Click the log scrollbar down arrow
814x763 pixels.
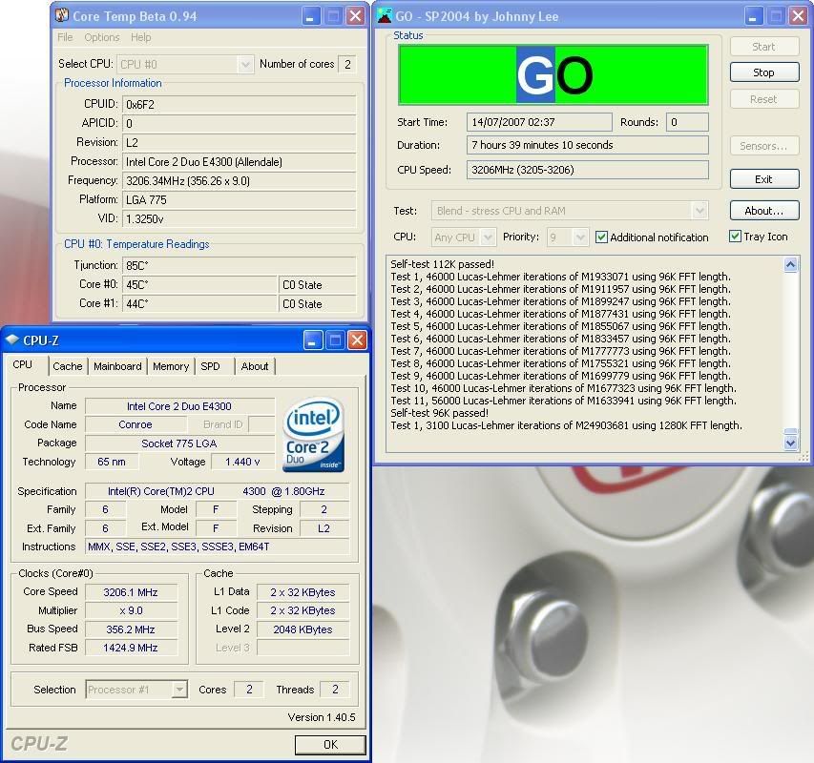pyautogui.click(x=791, y=443)
